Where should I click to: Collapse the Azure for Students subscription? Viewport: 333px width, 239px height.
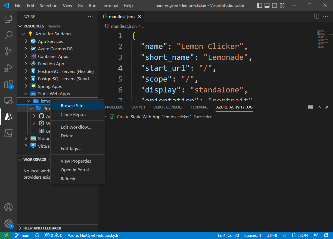[23, 34]
